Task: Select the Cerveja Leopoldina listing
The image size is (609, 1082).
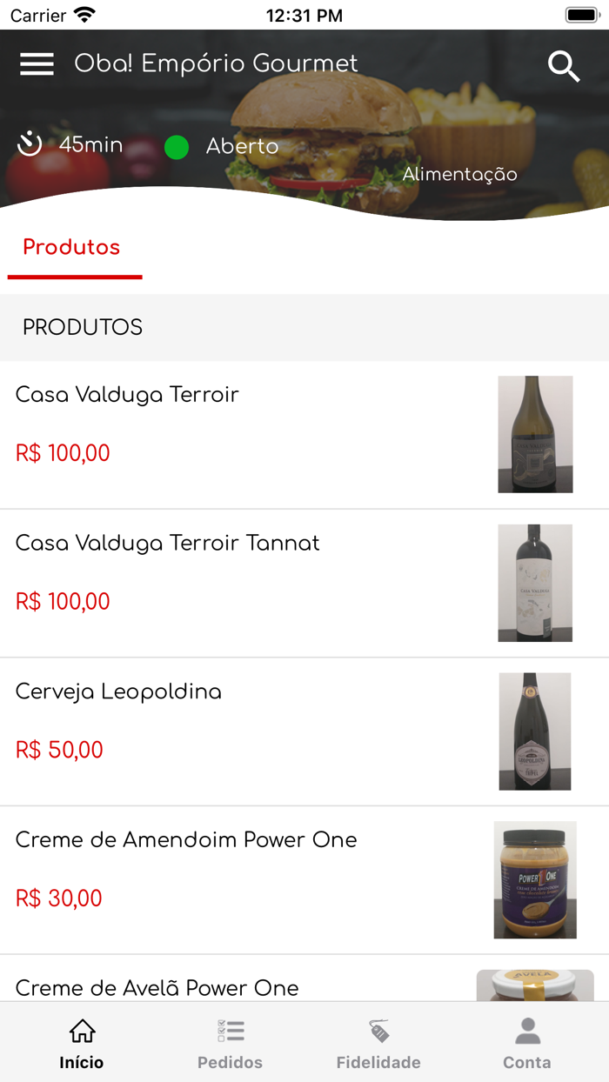Action: point(118,691)
